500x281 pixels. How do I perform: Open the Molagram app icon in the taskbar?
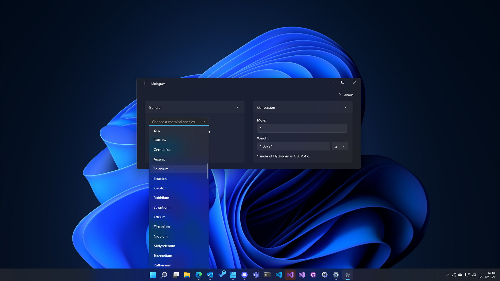pyautogui.click(x=348, y=275)
